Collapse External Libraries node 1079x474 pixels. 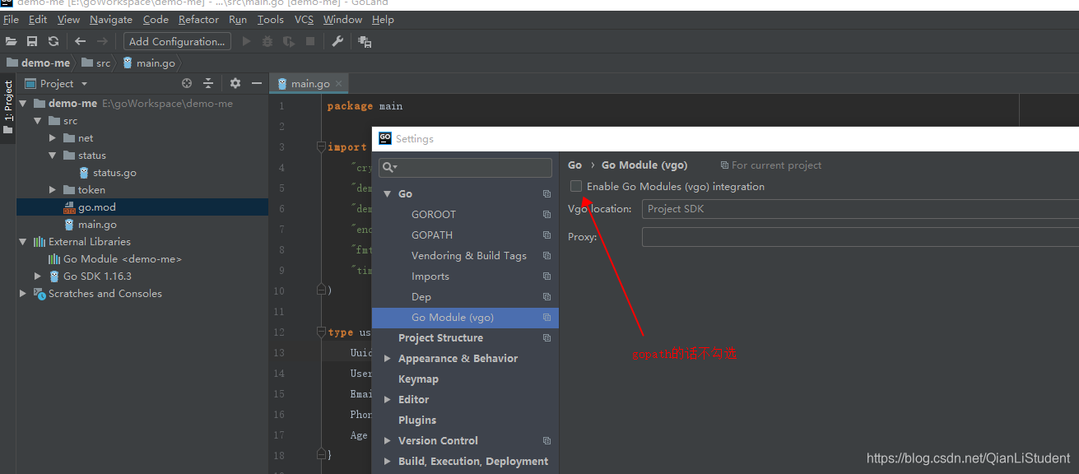(x=23, y=242)
